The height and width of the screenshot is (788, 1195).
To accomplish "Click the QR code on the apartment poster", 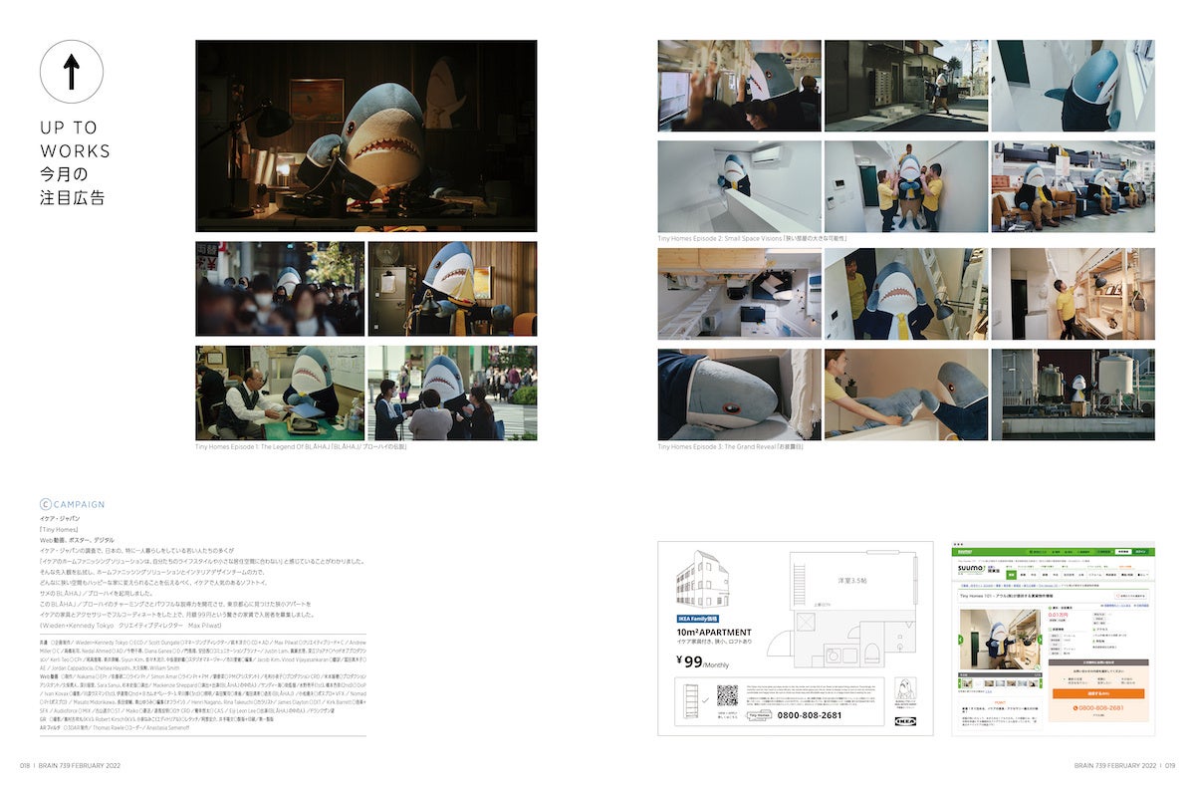I will pos(727,695).
